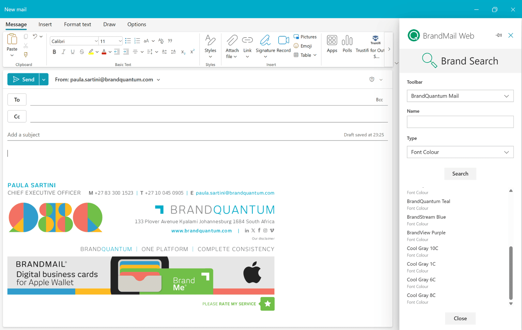Click the Close button in BrandMail pane
Image resolution: width=522 pixels, height=330 pixels.
[460, 318]
